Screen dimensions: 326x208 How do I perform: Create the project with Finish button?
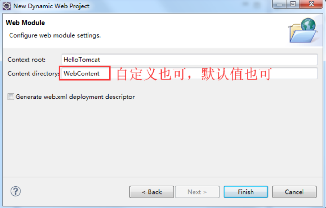(246, 192)
